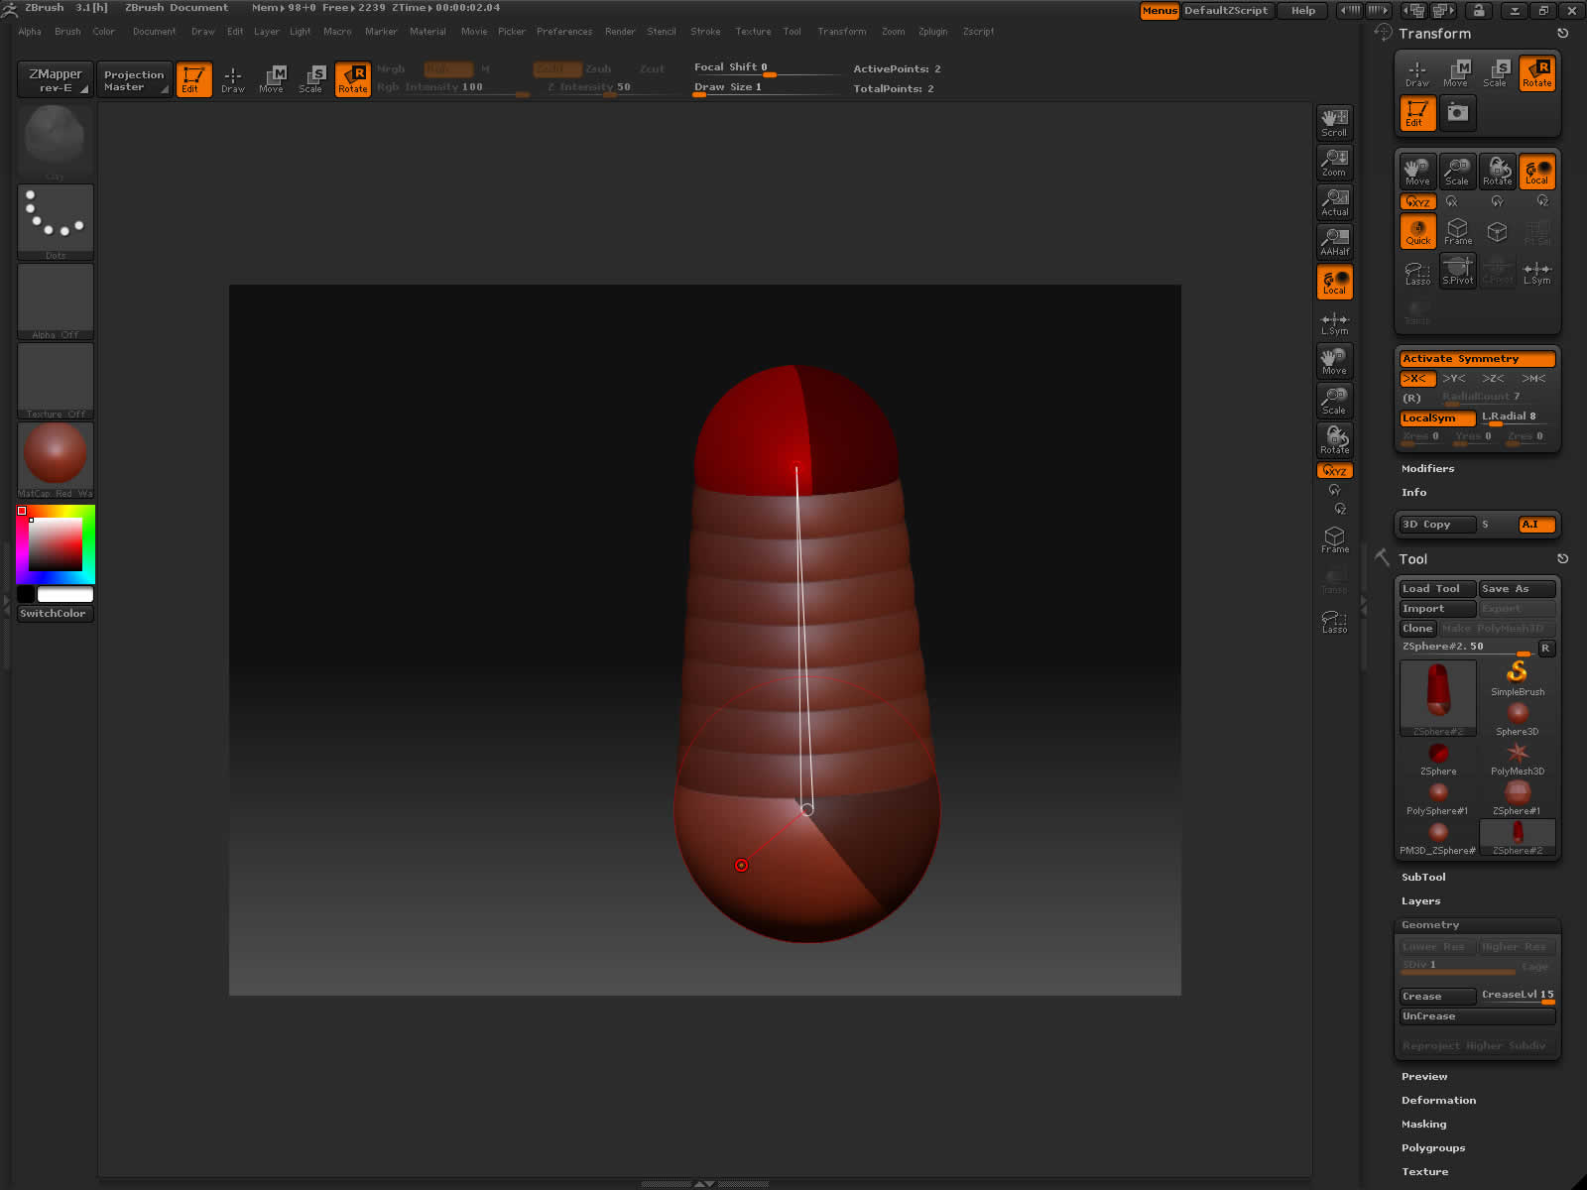1587x1190 pixels.
Task: Open the Texture menu in the menu bar
Action: tap(752, 31)
